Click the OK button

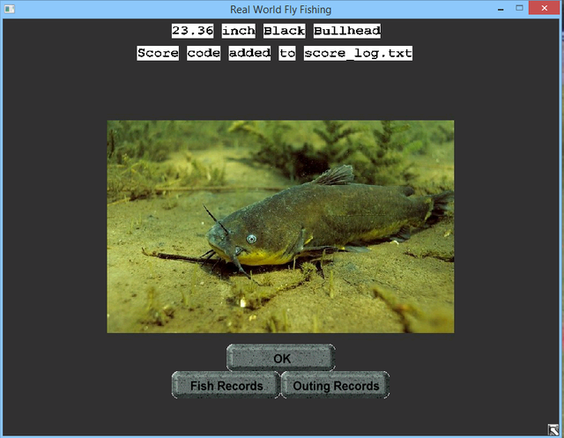coord(281,358)
